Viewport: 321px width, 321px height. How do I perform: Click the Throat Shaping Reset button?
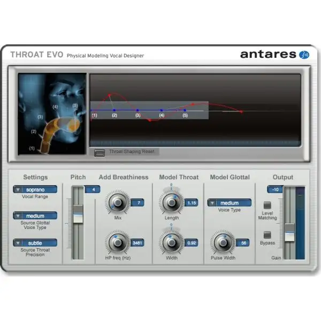pyautogui.click(x=100, y=152)
